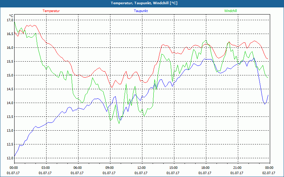Click the 21:00 time axis label
This screenshot has height=177, width=284.
(236, 168)
